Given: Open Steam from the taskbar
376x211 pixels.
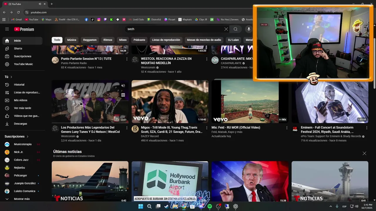Looking at the screenshot, I should [x=167, y=206].
